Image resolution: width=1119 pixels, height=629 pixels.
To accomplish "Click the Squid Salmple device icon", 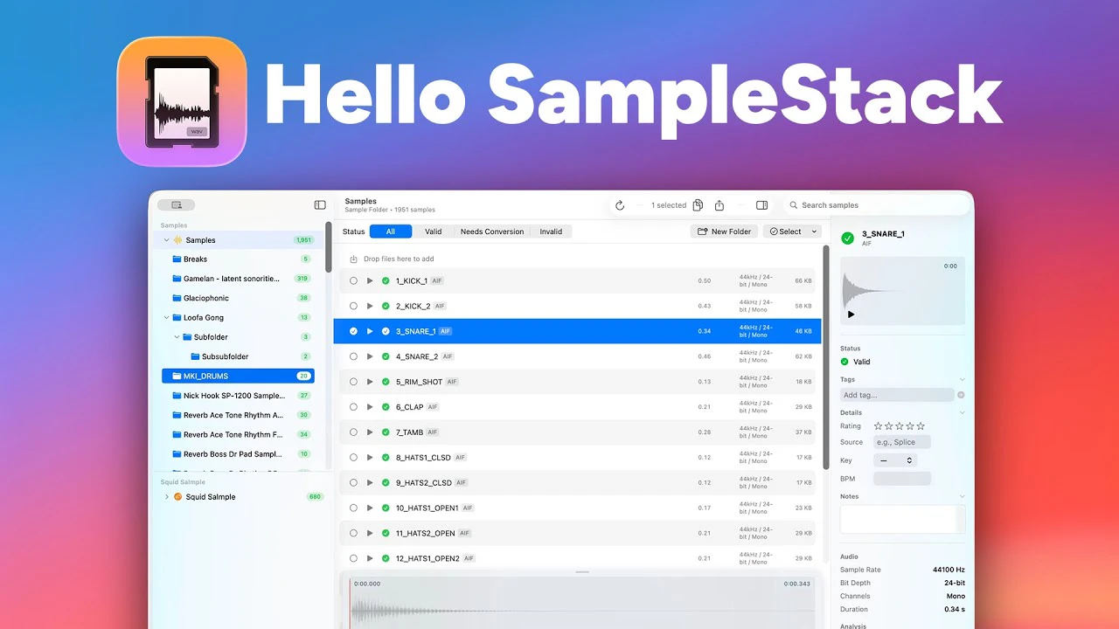I will (x=178, y=497).
